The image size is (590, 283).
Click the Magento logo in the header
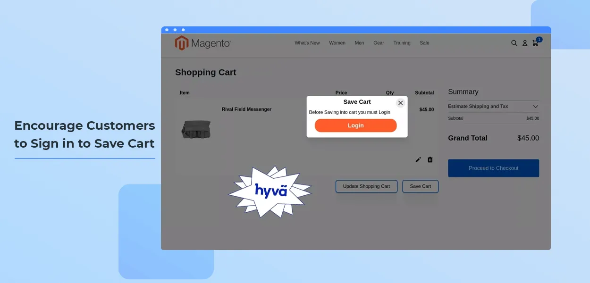click(x=202, y=43)
